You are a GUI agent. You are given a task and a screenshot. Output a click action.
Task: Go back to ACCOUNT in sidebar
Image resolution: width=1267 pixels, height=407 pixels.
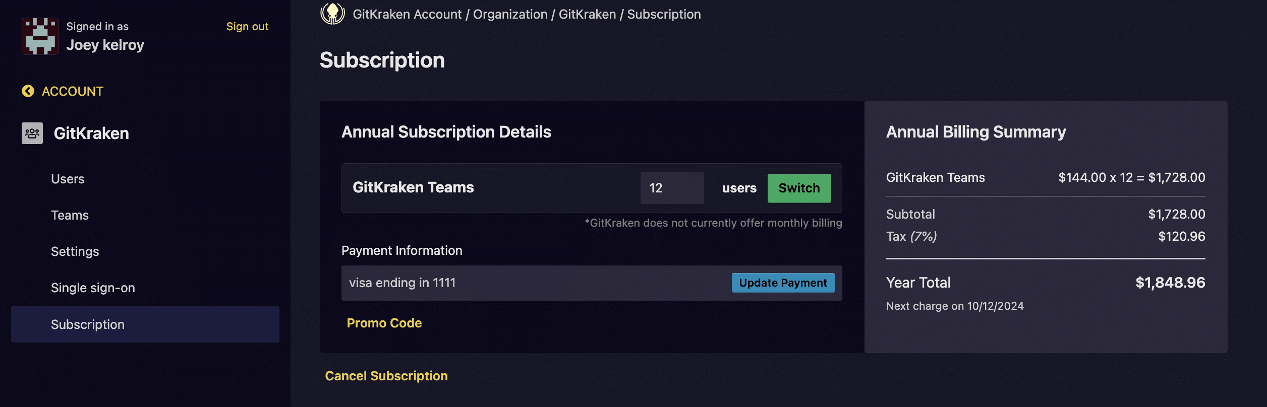point(72,91)
